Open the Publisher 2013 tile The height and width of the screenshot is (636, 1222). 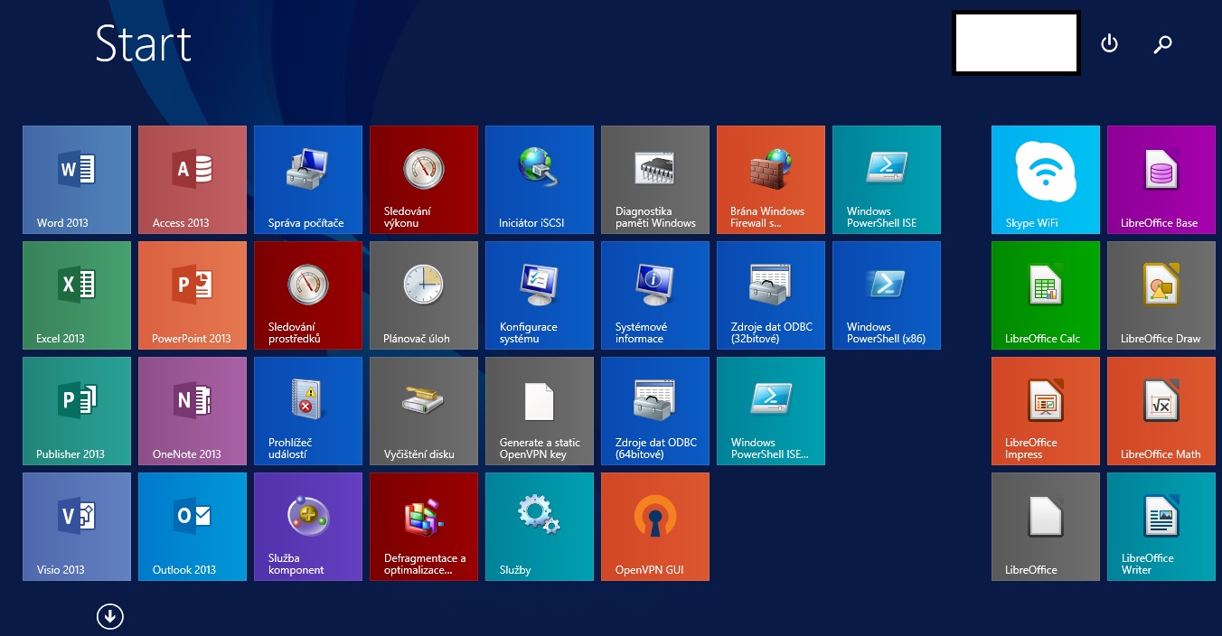tap(77, 411)
